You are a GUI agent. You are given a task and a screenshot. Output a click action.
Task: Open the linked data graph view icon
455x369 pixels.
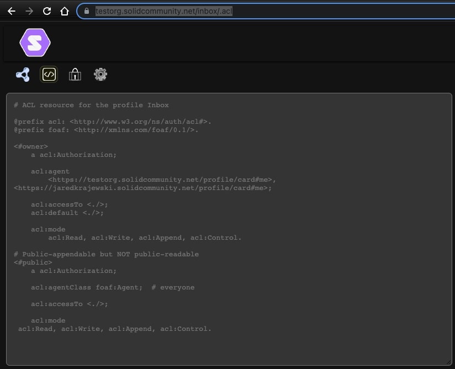23,75
